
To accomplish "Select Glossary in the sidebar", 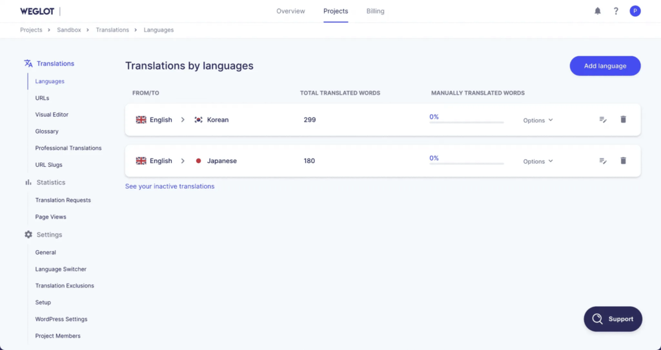I will pyautogui.click(x=46, y=131).
